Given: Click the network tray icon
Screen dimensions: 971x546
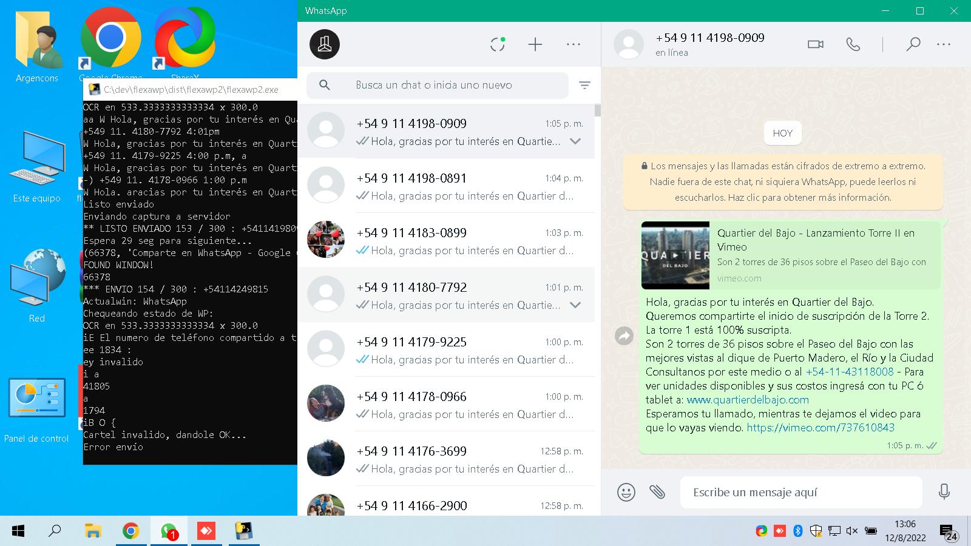Looking at the screenshot, I should tap(834, 531).
